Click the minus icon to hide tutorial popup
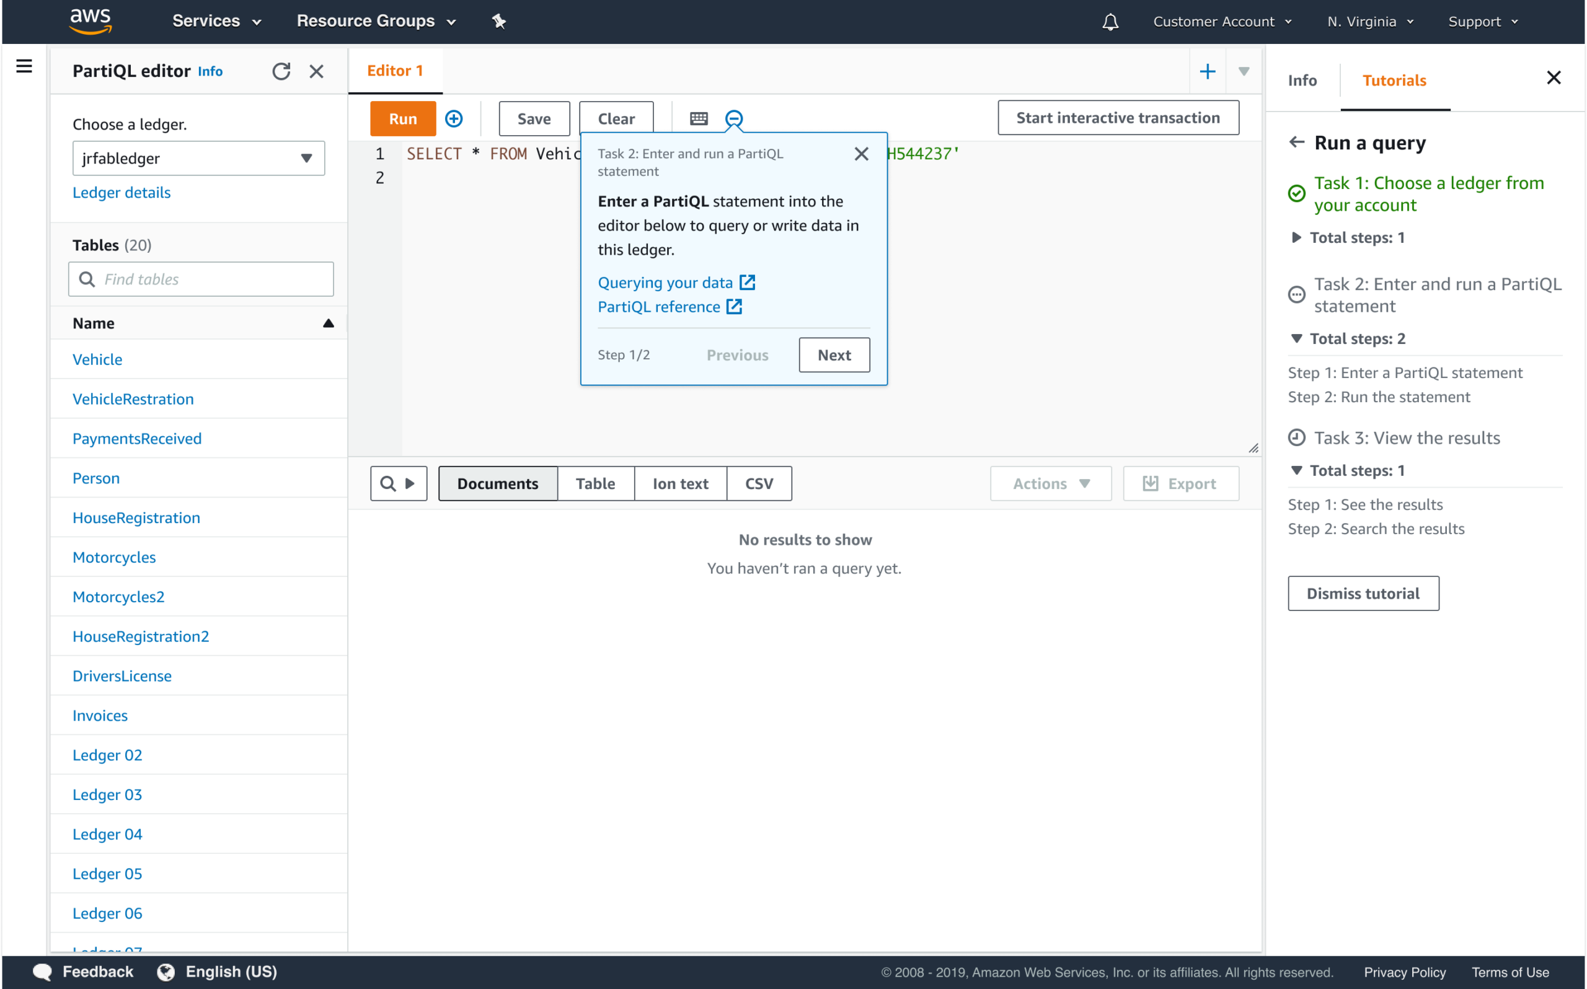 (x=734, y=118)
